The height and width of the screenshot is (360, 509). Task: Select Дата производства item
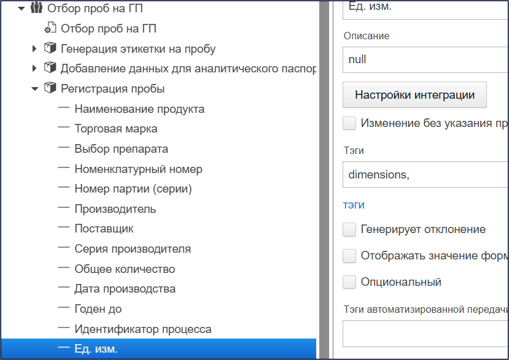point(125,289)
